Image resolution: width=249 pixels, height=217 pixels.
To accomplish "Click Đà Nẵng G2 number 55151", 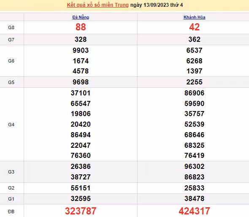I will tap(81, 188).
